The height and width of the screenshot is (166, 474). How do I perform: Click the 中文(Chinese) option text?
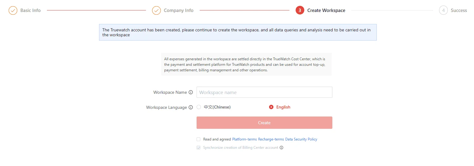(217, 107)
